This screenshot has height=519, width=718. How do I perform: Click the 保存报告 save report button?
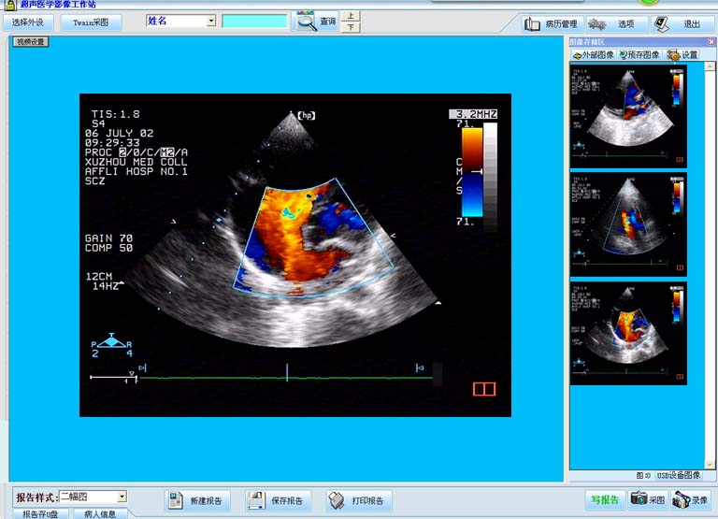click(x=278, y=500)
